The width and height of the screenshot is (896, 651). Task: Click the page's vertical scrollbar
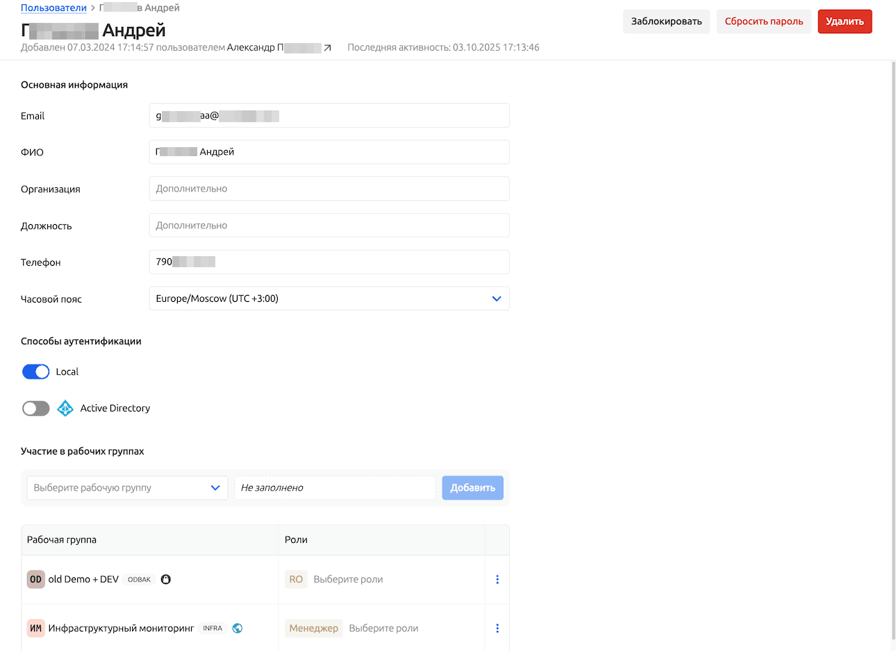893,347
